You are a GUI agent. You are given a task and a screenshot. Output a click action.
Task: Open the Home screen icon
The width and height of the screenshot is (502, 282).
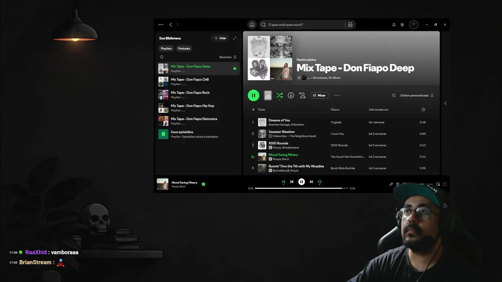[x=252, y=25]
